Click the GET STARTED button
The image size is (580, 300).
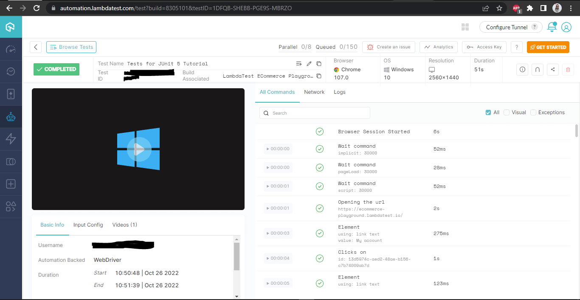[x=548, y=47]
